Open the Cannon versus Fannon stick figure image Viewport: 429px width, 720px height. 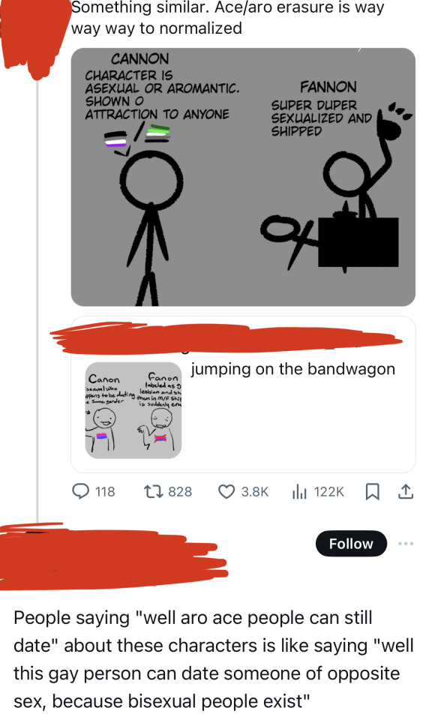[x=243, y=177]
